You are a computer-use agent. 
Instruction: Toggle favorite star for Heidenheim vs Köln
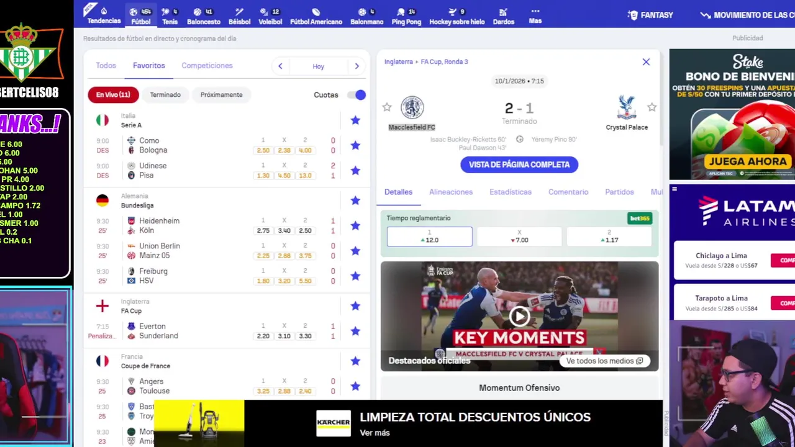pos(355,225)
